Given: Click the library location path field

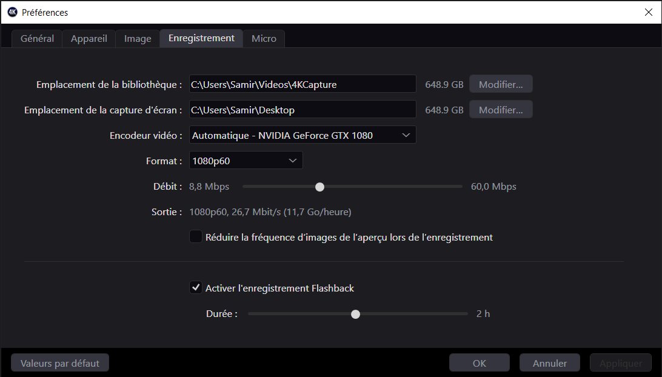Looking at the screenshot, I should coord(302,84).
